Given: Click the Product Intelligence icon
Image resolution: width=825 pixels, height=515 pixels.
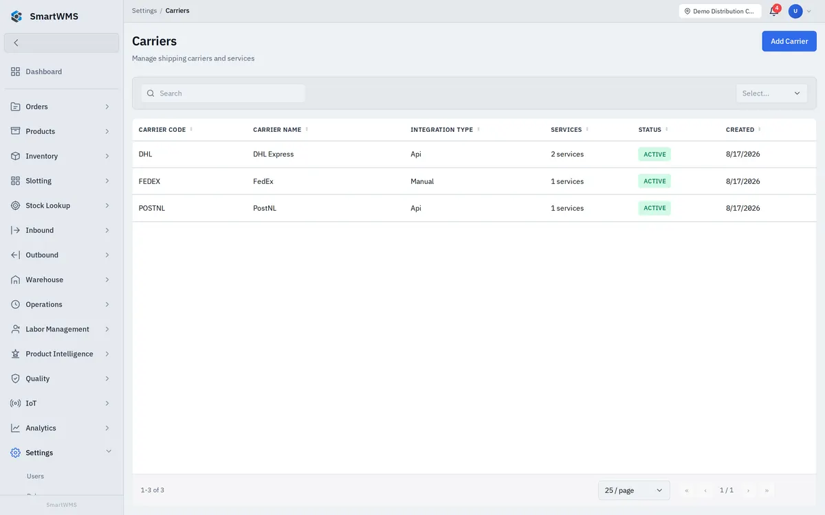Looking at the screenshot, I should 15,354.
